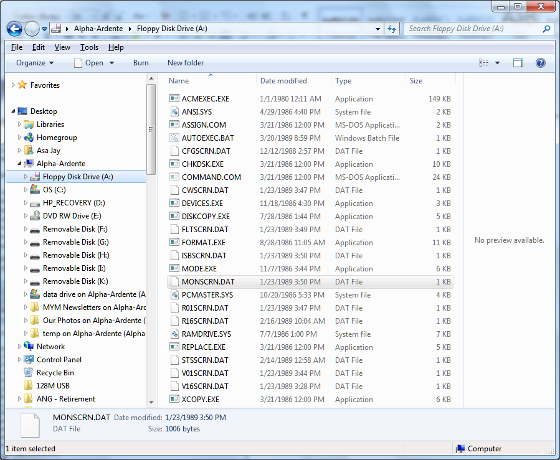This screenshot has height=460, width=560.
Task: Open the Tools menu
Action: [x=89, y=47]
